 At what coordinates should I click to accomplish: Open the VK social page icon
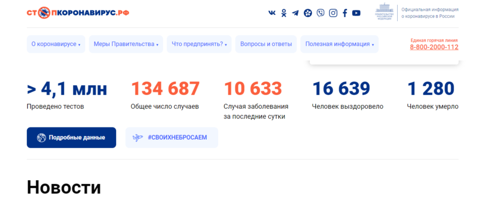272,13
